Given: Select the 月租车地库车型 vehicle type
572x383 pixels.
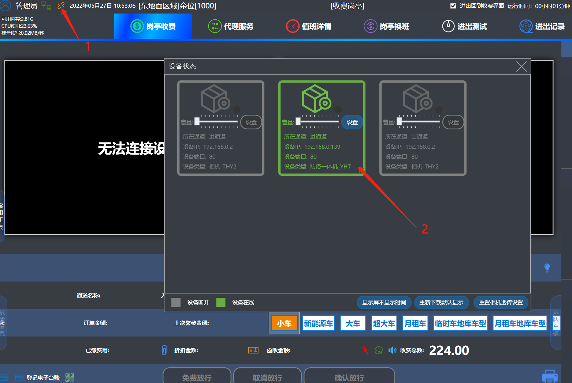Looking at the screenshot, I should point(520,323).
